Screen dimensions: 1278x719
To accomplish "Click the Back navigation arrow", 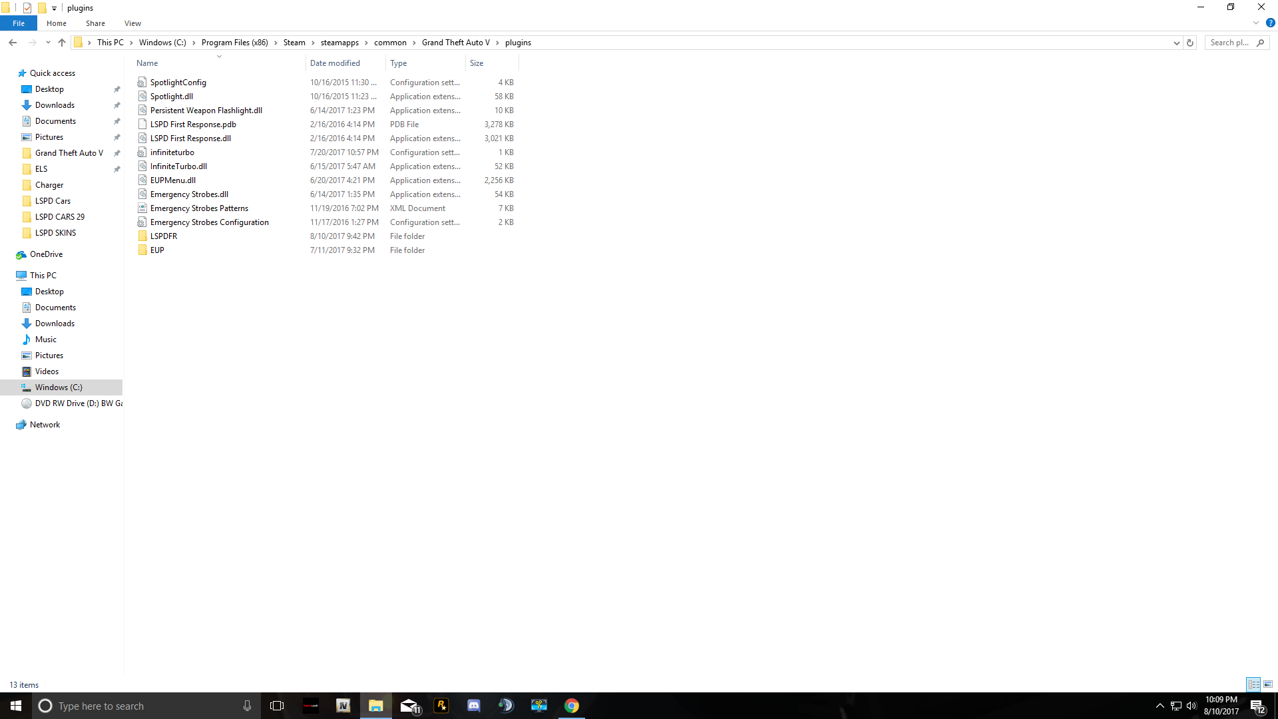I will click(x=13, y=43).
